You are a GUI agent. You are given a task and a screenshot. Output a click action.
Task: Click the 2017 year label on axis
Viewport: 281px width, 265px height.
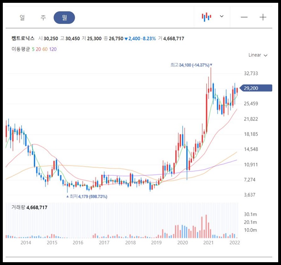104,243
